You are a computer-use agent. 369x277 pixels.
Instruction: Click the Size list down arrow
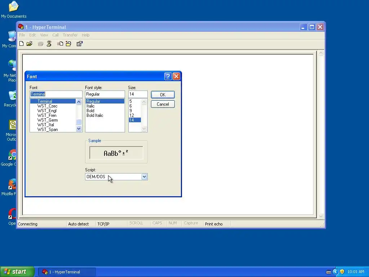coord(144,129)
